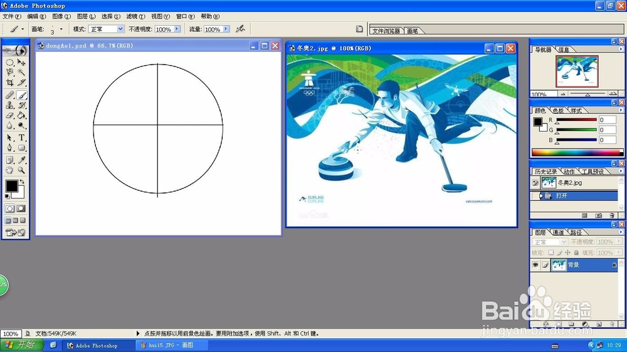Select the Polygonal Lasso tool
Image resolution: width=627 pixels, height=352 pixels.
click(9, 72)
